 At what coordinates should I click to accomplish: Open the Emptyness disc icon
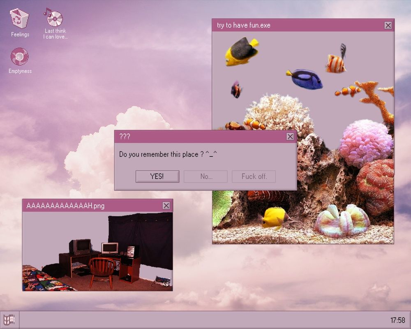coord(19,57)
